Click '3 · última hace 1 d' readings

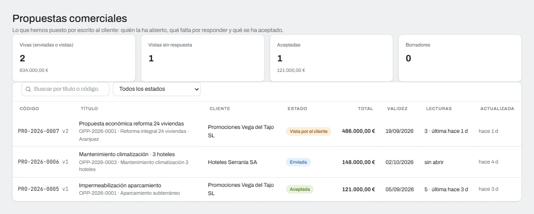point(446,131)
